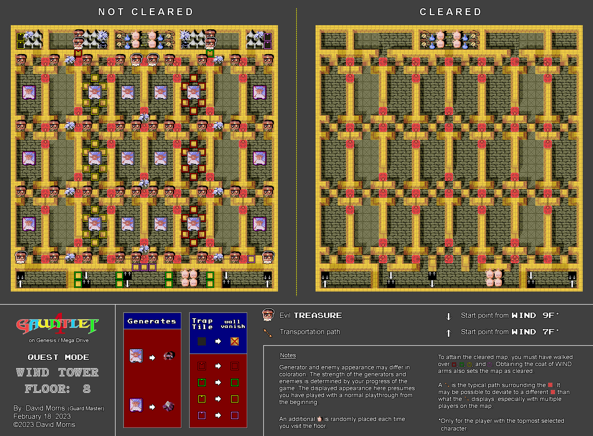The width and height of the screenshot is (593, 436).
Task: Click the red spider enemy in Generates panel
Action: [x=169, y=356]
